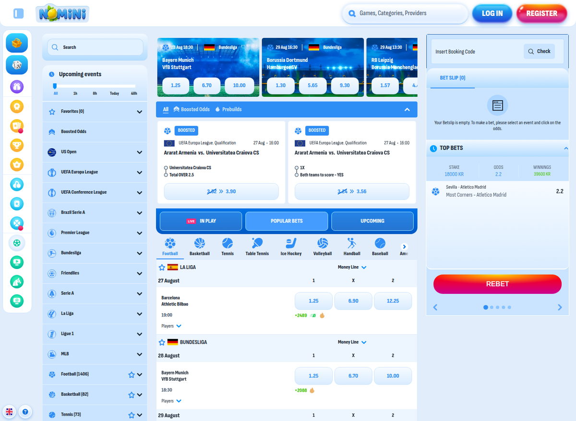
Task: Star Tennis (73) as favorite
Action: coord(131,415)
